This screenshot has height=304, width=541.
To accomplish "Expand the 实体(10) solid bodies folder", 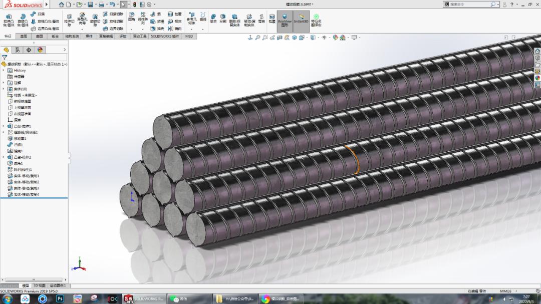I will 3,88.
